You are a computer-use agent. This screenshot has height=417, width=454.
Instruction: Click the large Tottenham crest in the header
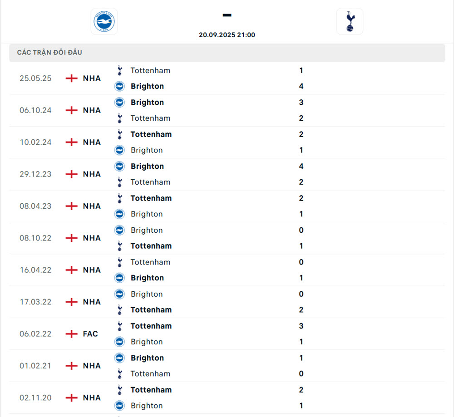click(350, 21)
